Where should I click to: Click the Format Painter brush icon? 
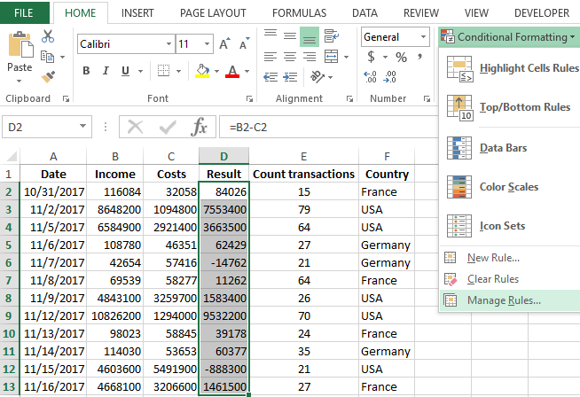48,77
